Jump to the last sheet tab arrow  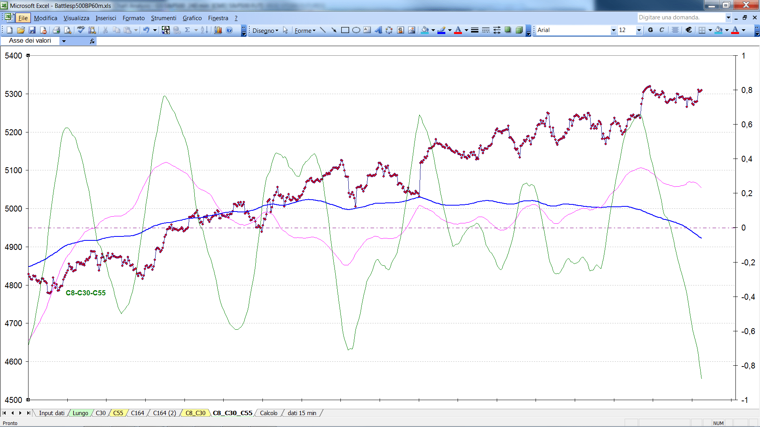(28, 413)
